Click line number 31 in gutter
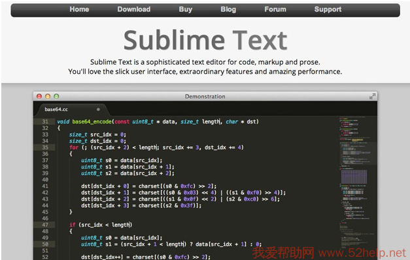Screen dimensions: 410x260 click(x=45, y=122)
